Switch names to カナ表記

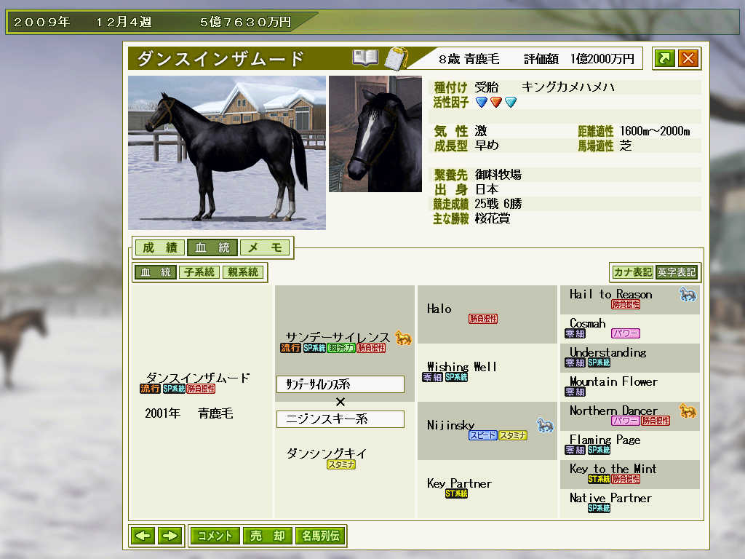[632, 272]
